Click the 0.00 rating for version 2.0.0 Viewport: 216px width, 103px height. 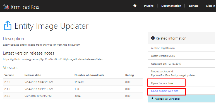pos(128,96)
